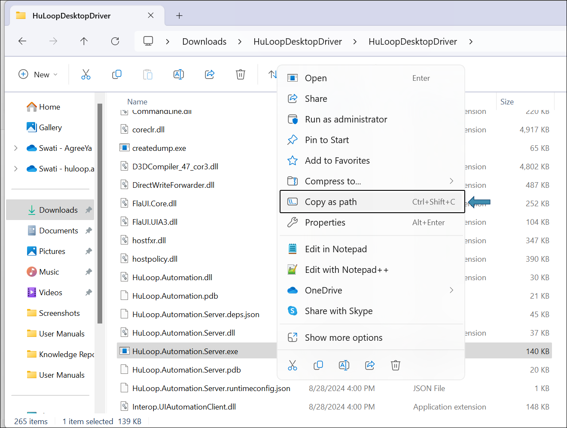This screenshot has width=567, height=428.
Task: Choose Edit in Notepad
Action: [x=372, y=249]
